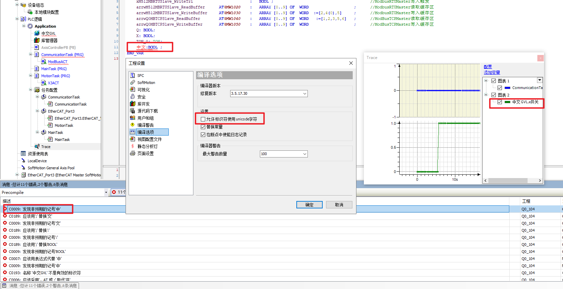Collapse the 任务配置 tree node
563x289 pixels.
pyautogui.click(x=30, y=90)
